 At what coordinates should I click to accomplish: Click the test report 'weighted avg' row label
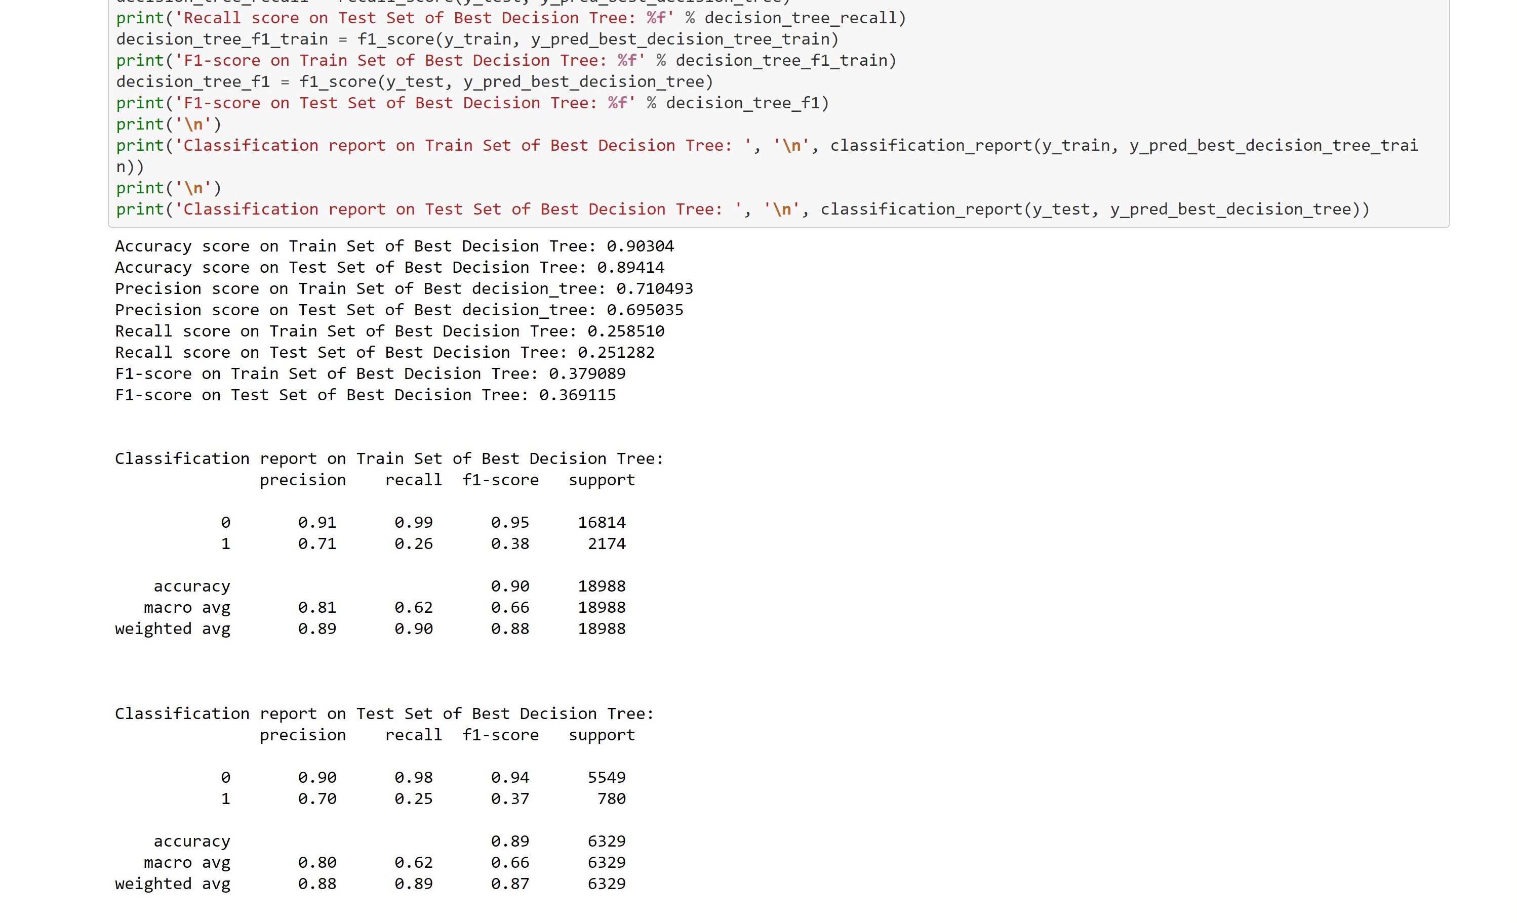(172, 884)
